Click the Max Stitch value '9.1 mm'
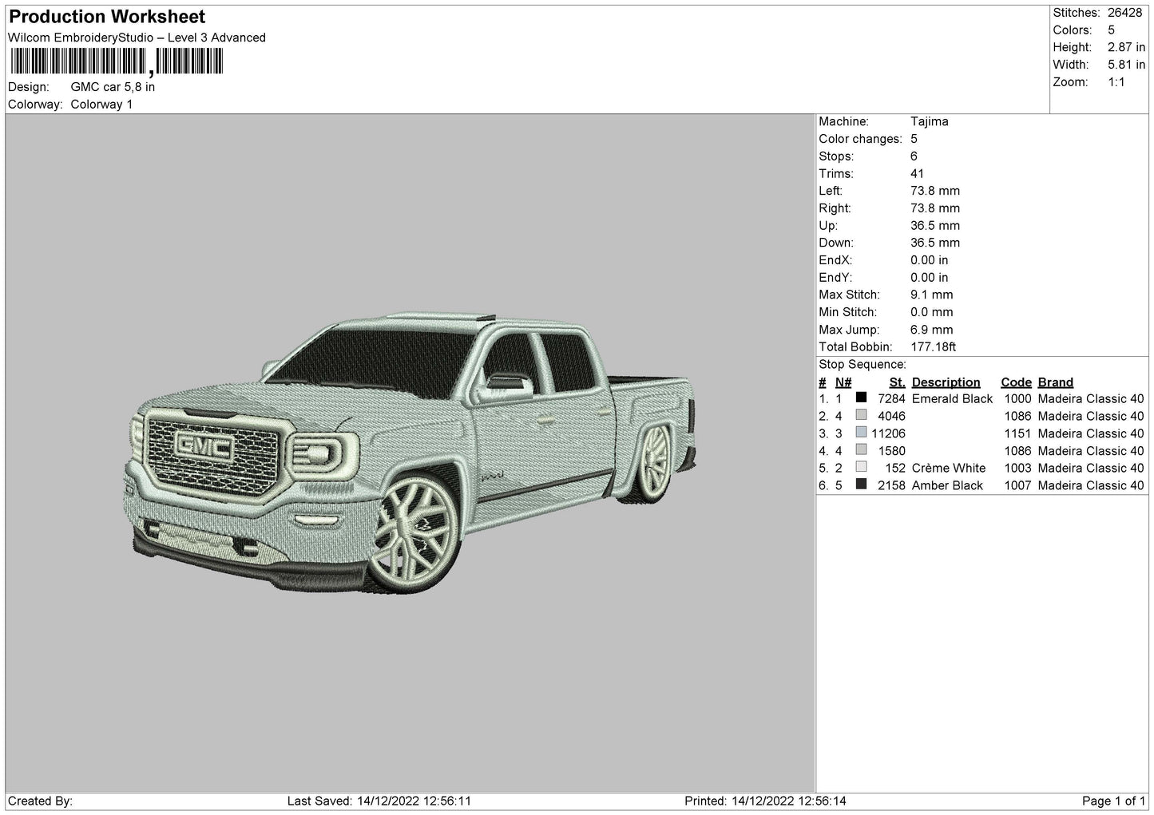This screenshot has height=815, width=1154. (x=932, y=295)
